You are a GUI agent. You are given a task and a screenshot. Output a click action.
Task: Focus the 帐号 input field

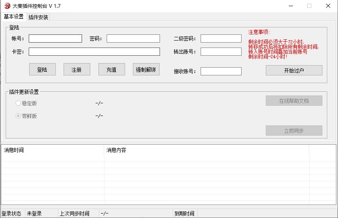(55, 39)
